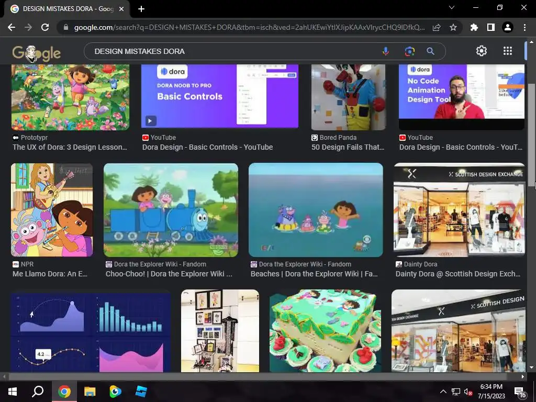Open 'Me Llamo Dora: An E...' link
536x402 pixels.
[50, 274]
